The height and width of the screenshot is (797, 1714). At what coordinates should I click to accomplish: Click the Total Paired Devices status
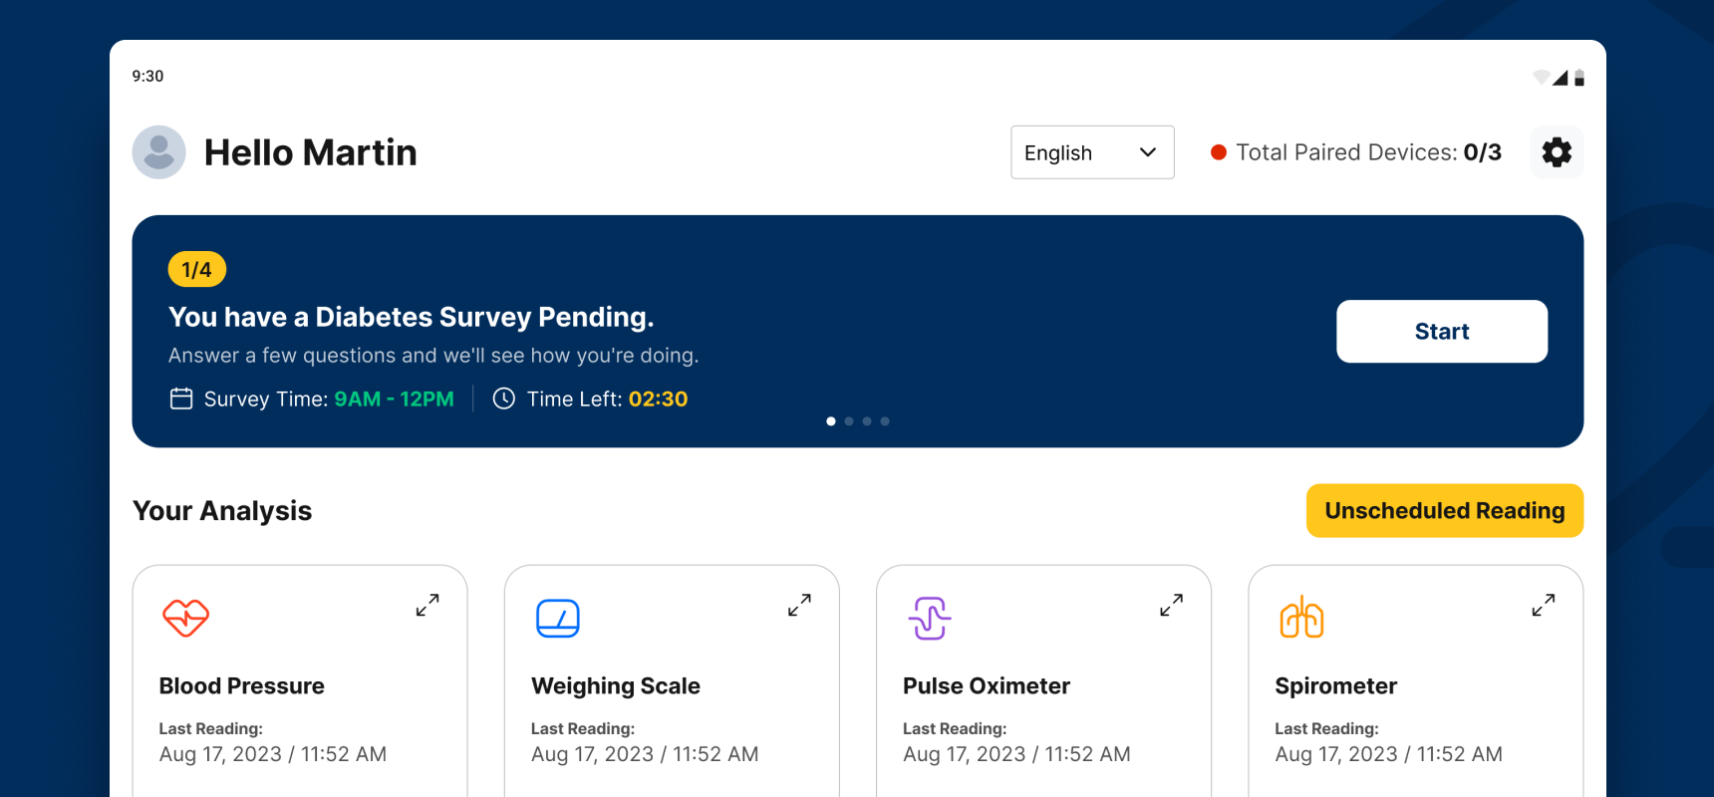pyautogui.click(x=1356, y=152)
